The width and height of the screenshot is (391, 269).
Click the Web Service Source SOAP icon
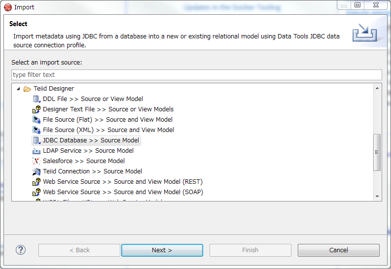click(36, 192)
